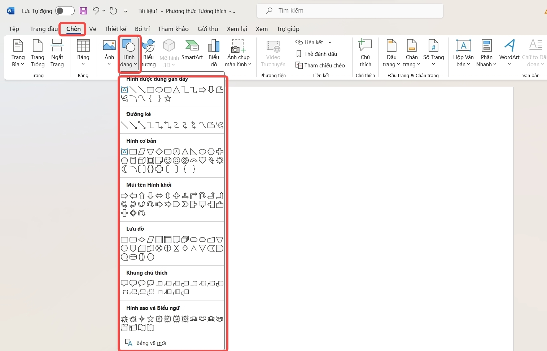Image resolution: width=547 pixels, height=351 pixels.
Task: Click the Biểu đồ chart button
Action: [x=214, y=53]
